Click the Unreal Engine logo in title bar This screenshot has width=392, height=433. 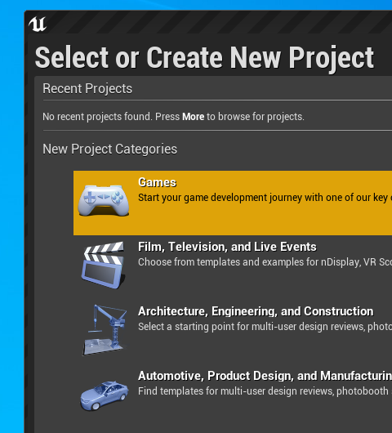38,24
